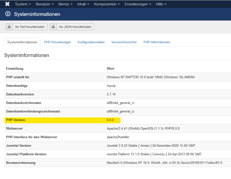The height and width of the screenshot is (179, 231).
Task: Click the apache2handler value
Action: coord(118,137)
